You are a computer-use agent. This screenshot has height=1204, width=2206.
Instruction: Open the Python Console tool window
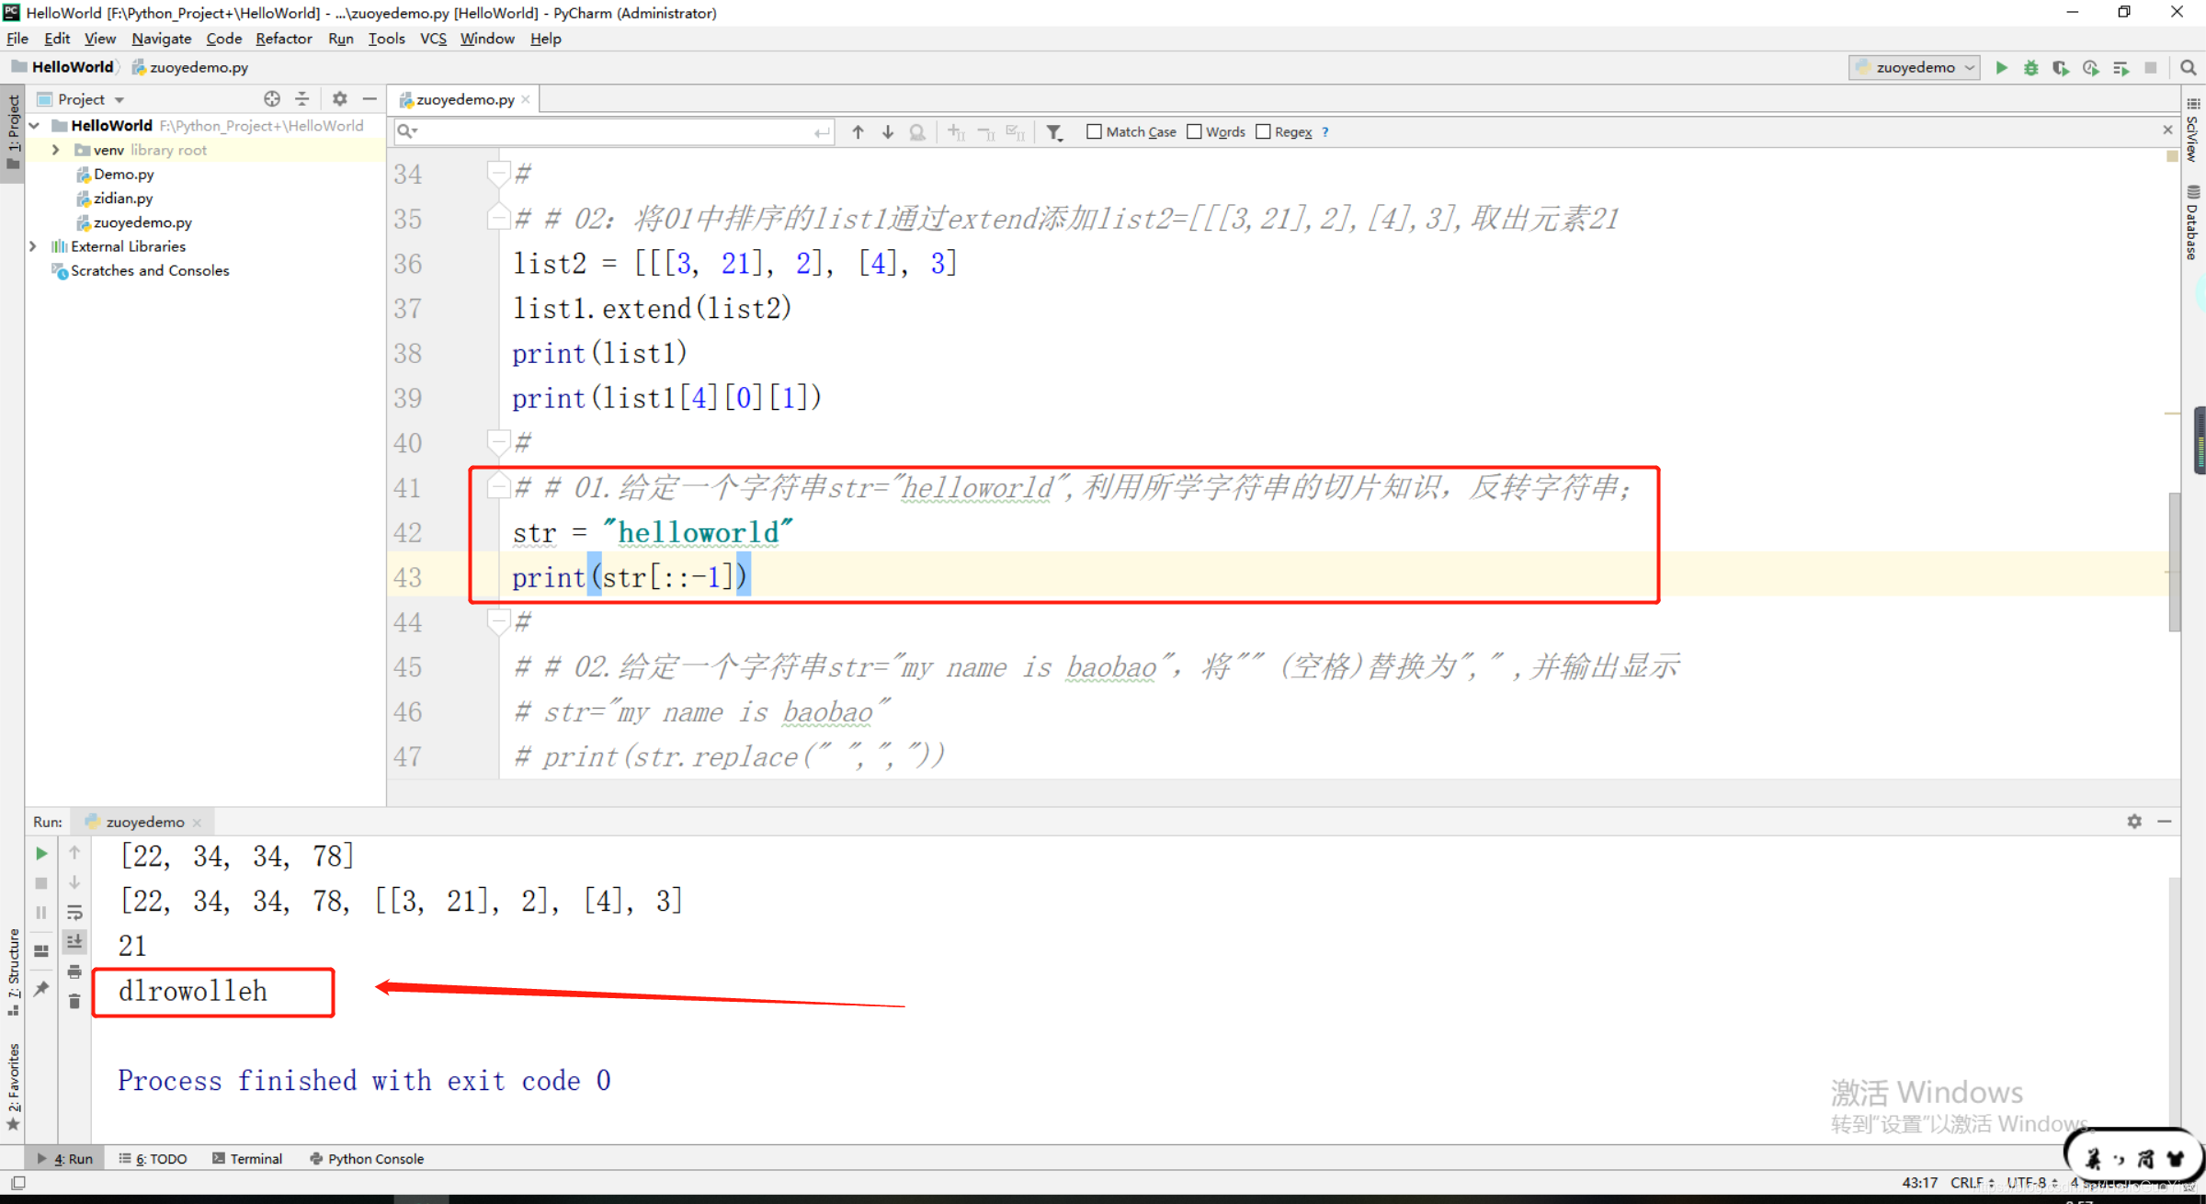[x=367, y=1158]
